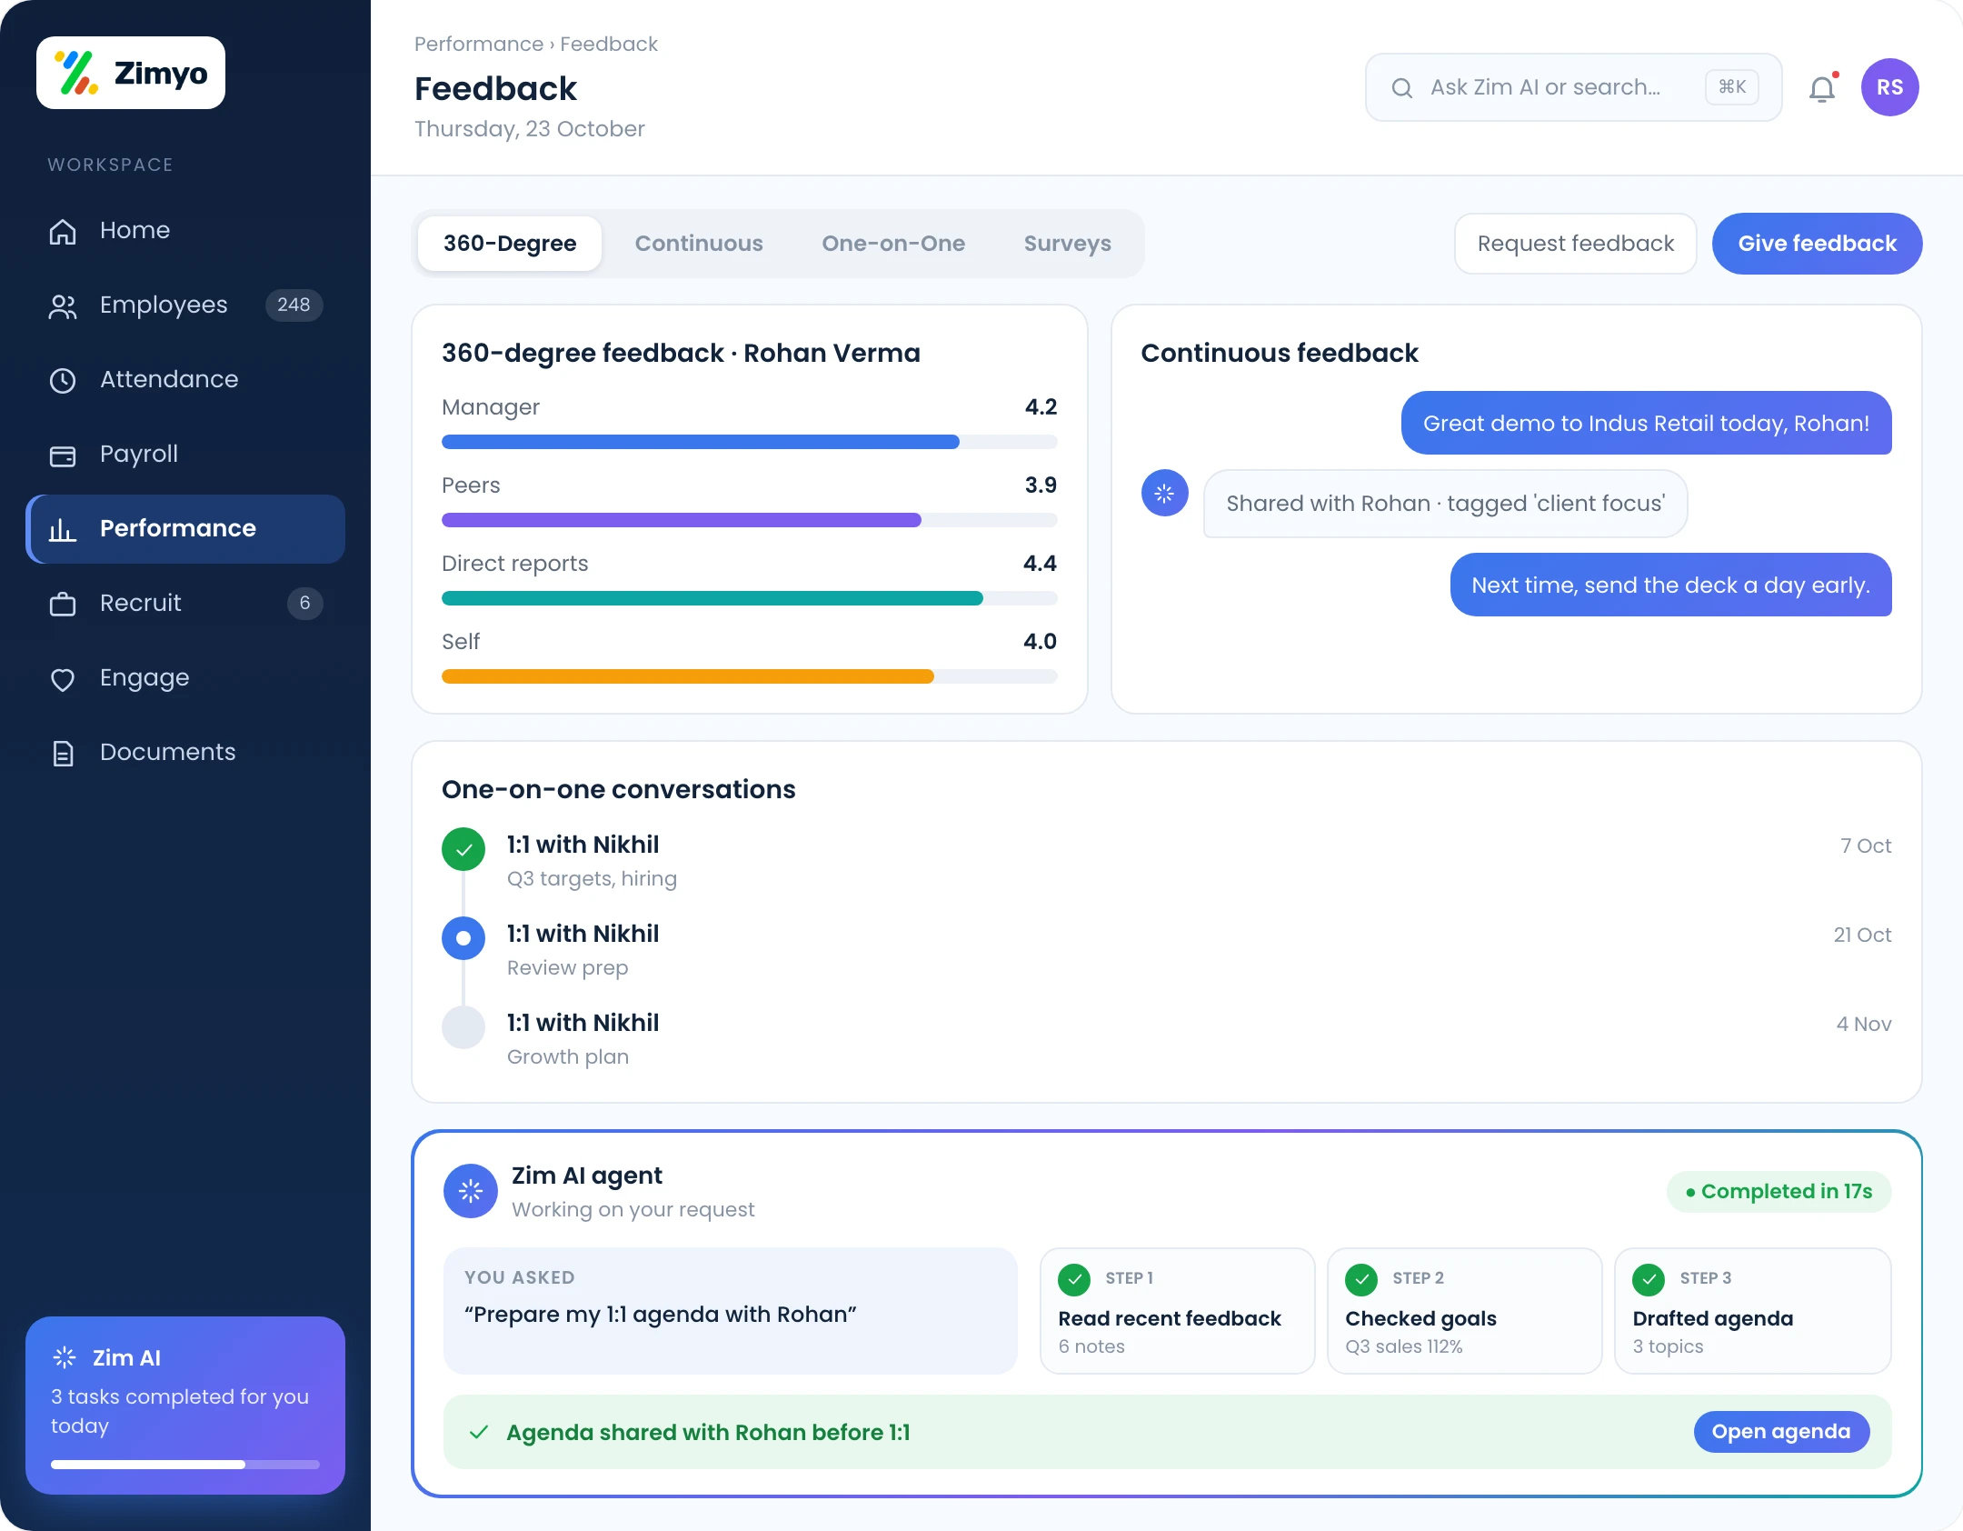1963x1531 pixels.
Task: Click Step 3 green check icon
Action: tap(1649, 1279)
